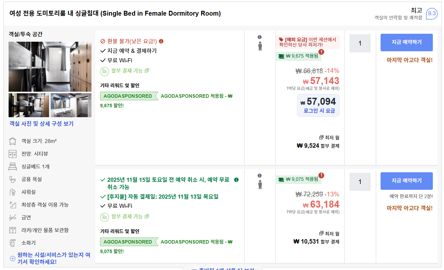Screen dimensions: 444x270
Task: Click first offer's 최저 월 installment link
Action: click(x=329, y=138)
